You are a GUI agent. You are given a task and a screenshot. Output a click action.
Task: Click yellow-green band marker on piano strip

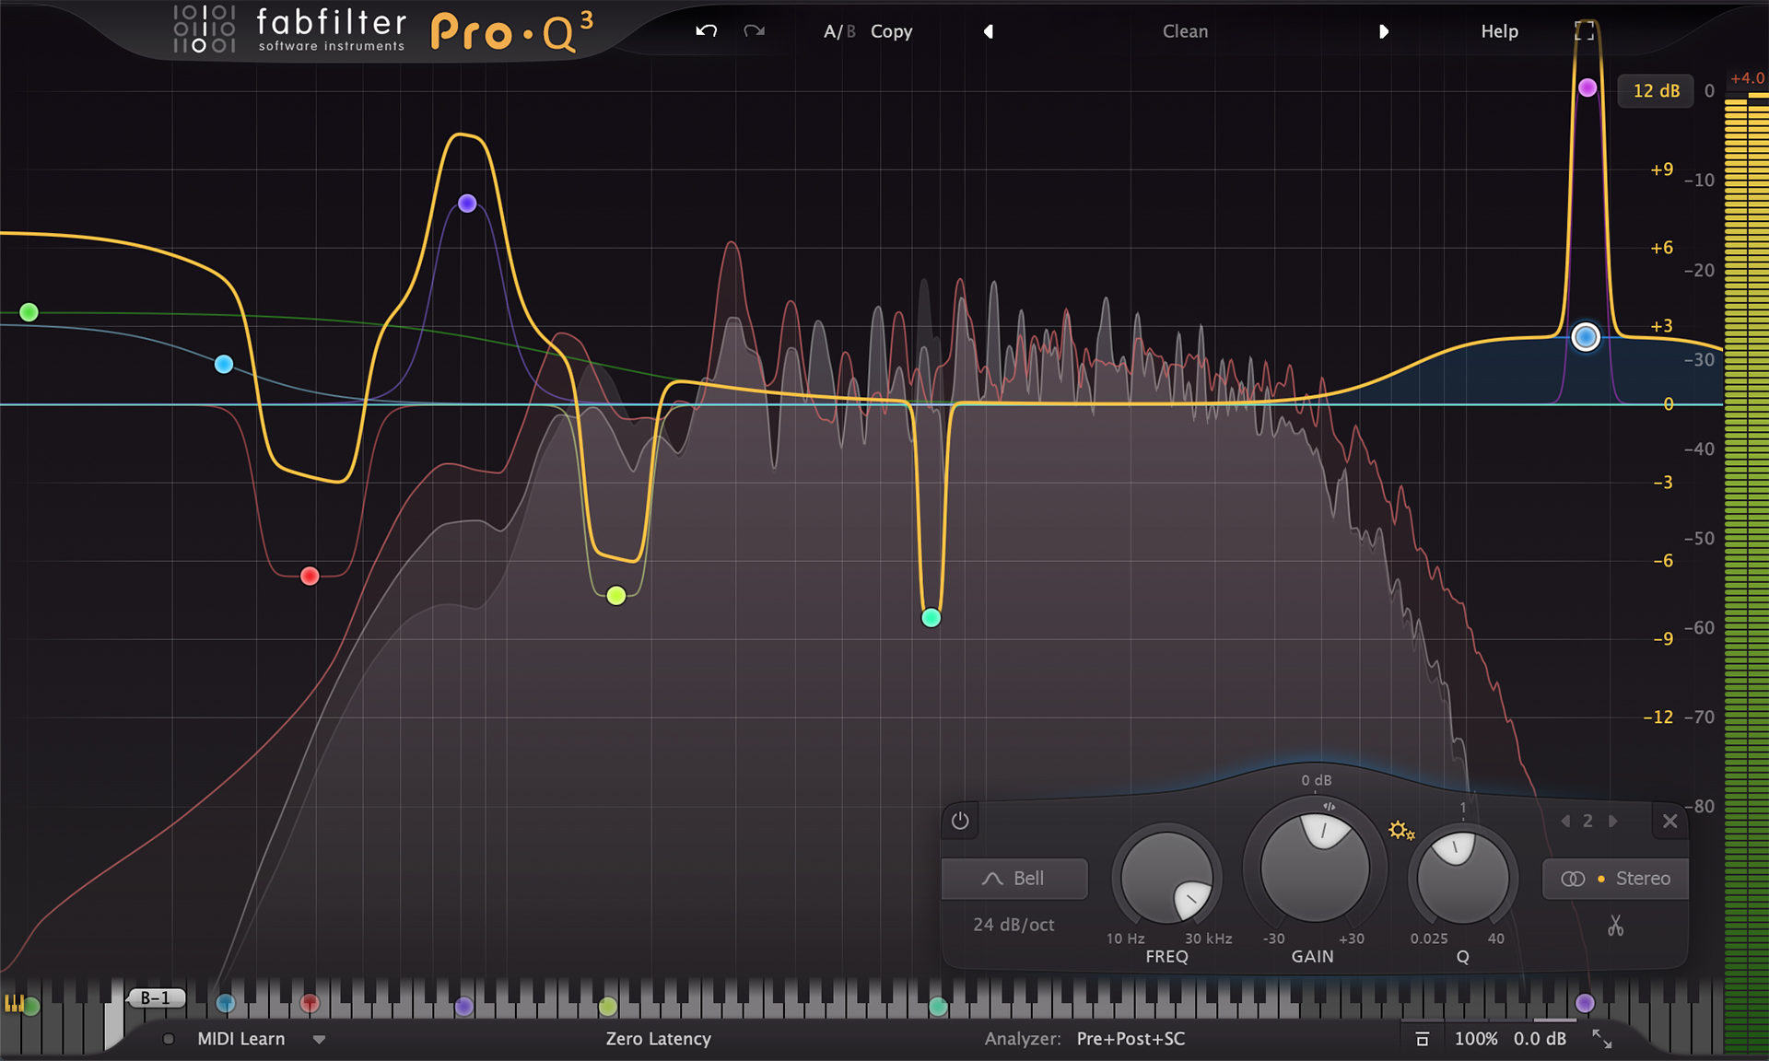(x=607, y=1007)
